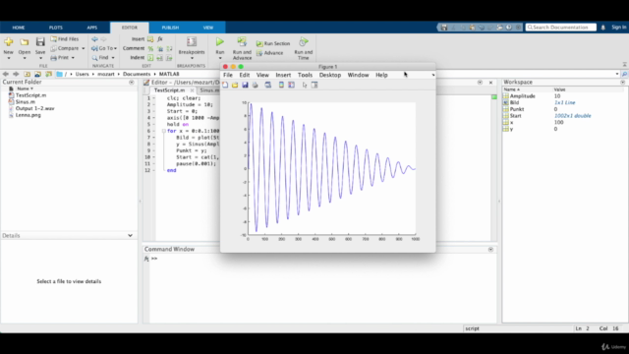
Task: Switch to the HOME ribbon tab
Action: (x=19, y=28)
